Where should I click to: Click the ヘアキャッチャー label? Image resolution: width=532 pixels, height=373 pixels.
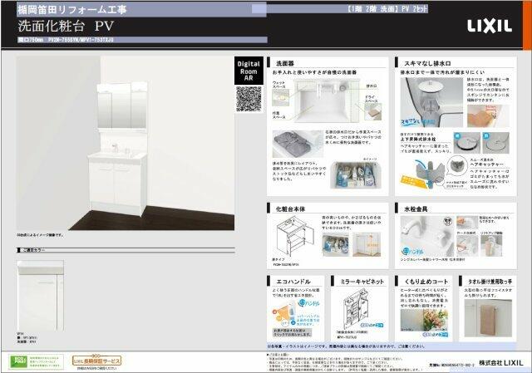click(x=485, y=164)
